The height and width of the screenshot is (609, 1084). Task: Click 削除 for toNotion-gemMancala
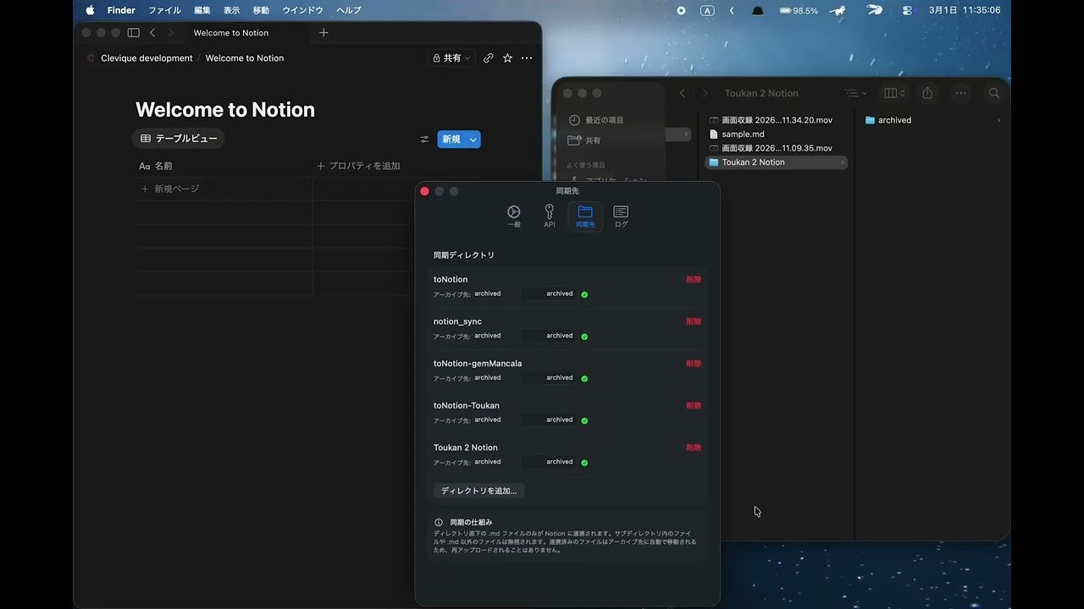pyautogui.click(x=694, y=364)
